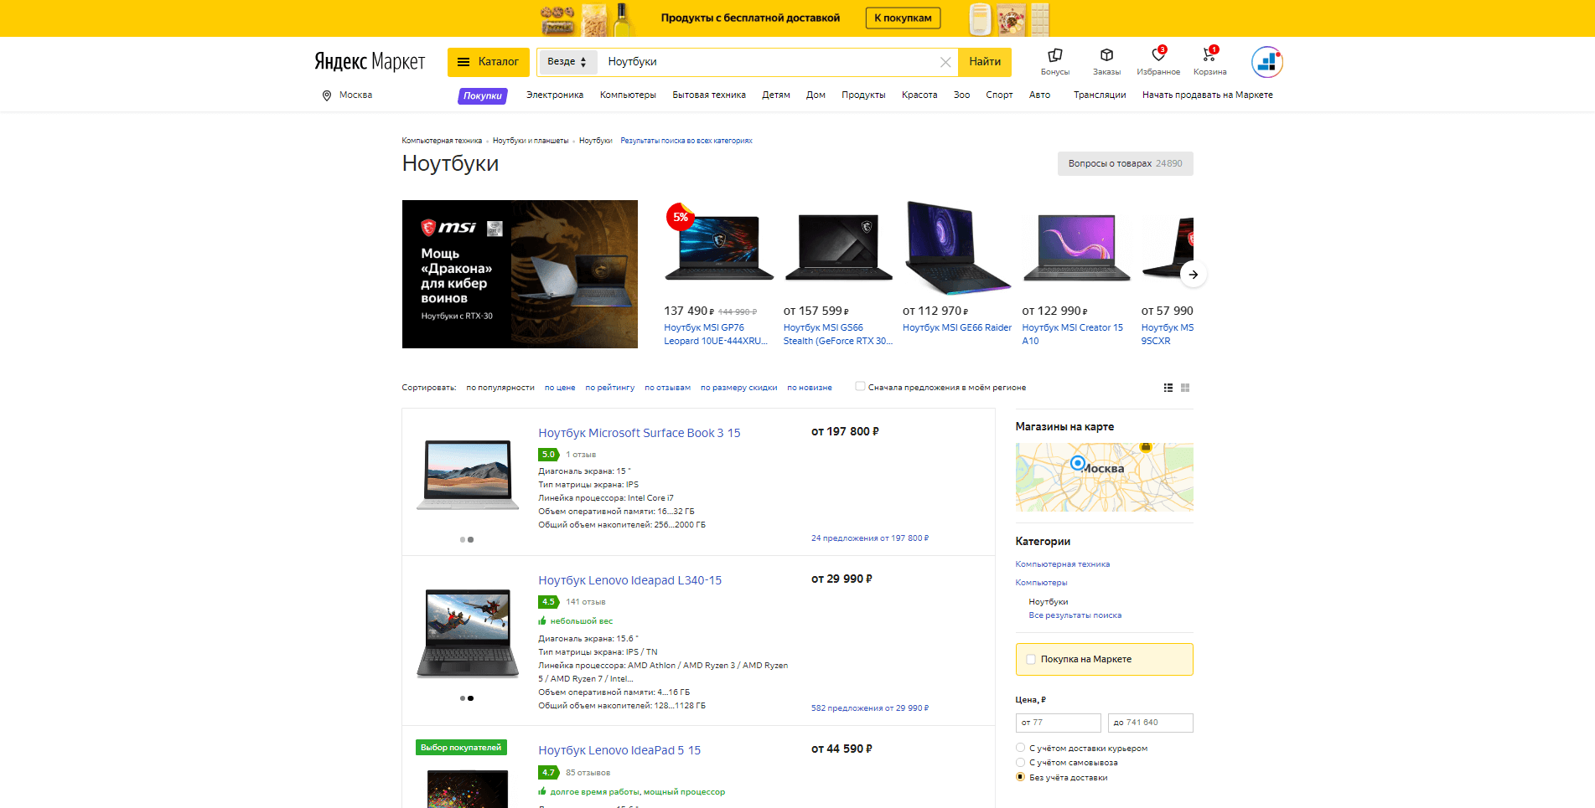Screen dimensions: 1595x808
Task: Open 'Вопросы о товарах' button
Action: 1125,164
